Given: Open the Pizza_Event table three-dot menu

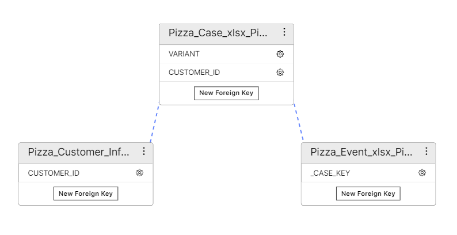Looking at the screenshot, I should pos(426,151).
